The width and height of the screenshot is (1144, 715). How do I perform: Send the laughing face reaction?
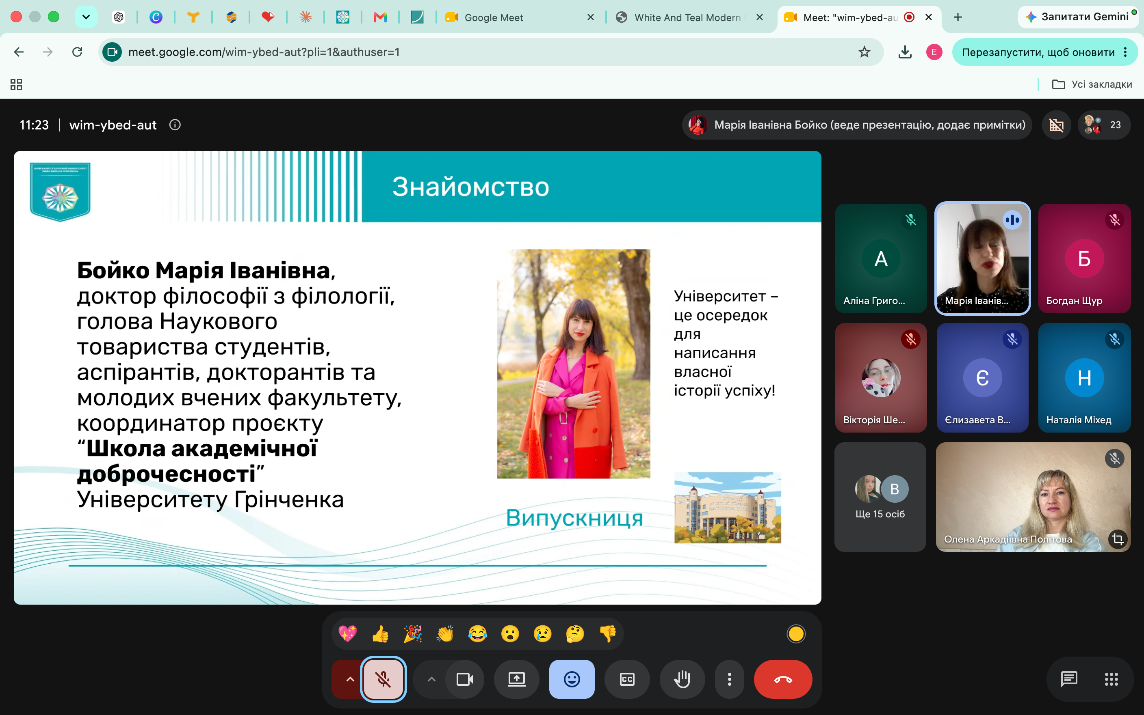478,634
